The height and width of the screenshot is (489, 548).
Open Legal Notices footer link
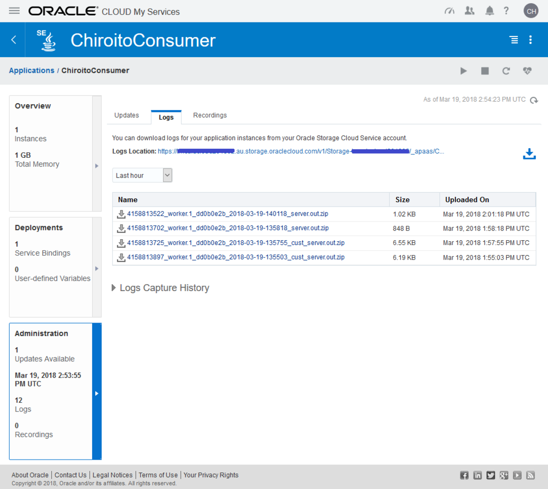tap(112, 475)
